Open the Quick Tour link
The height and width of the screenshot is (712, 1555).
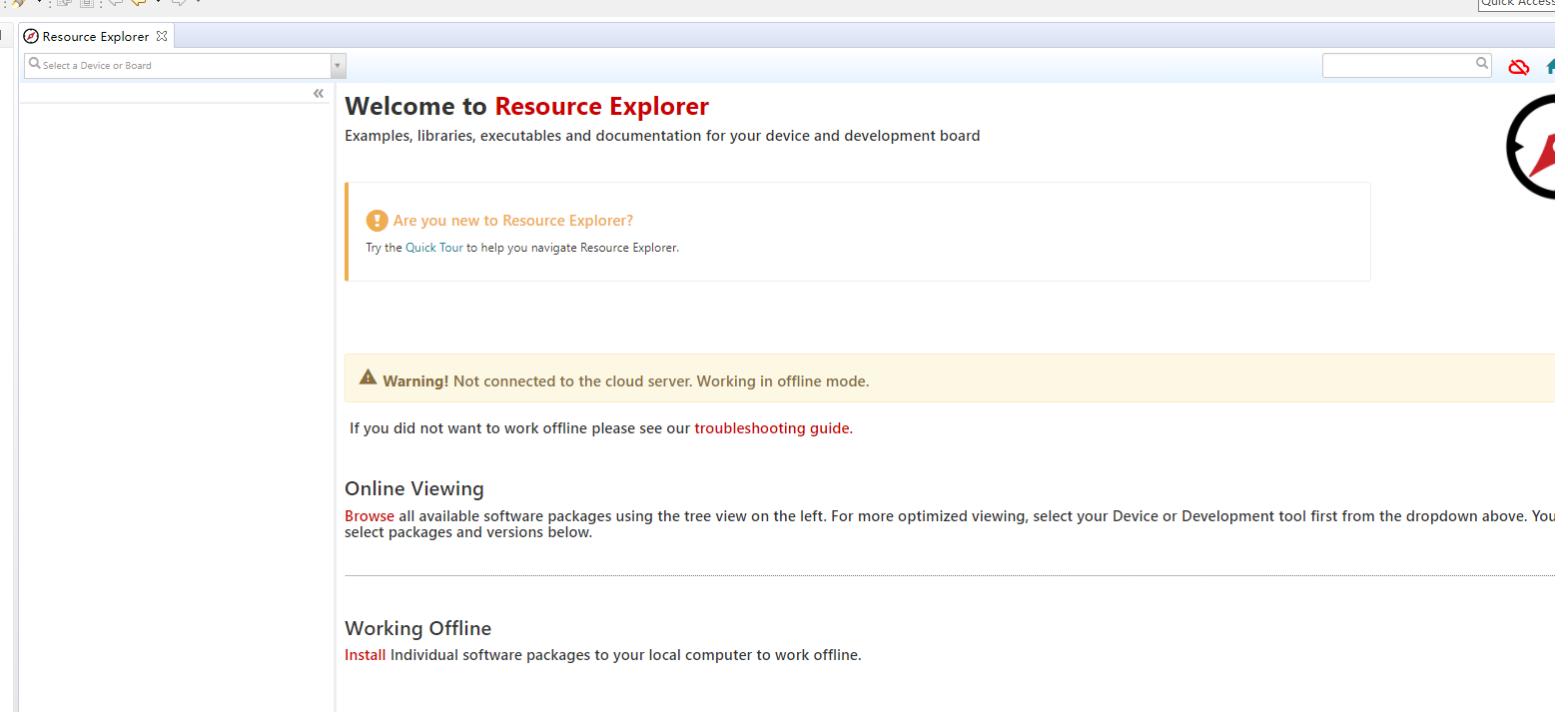coord(434,248)
